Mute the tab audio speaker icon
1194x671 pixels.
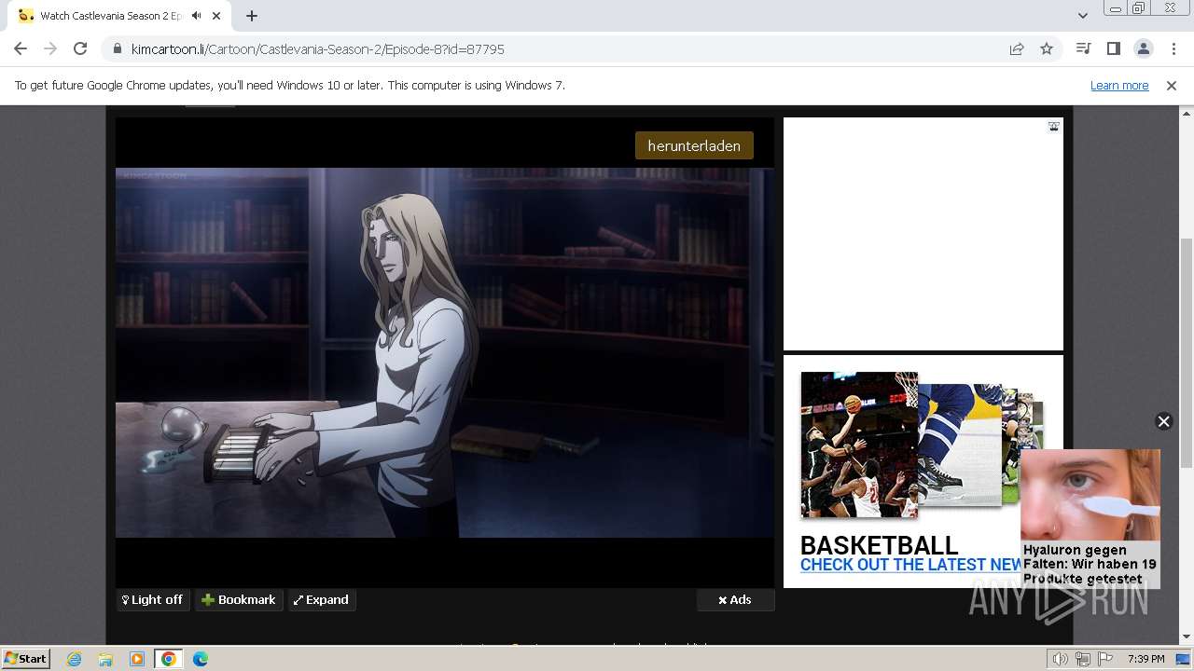tap(196, 16)
